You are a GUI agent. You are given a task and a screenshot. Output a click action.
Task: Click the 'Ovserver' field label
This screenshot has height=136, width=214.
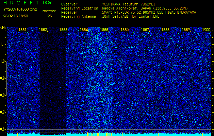69,4
